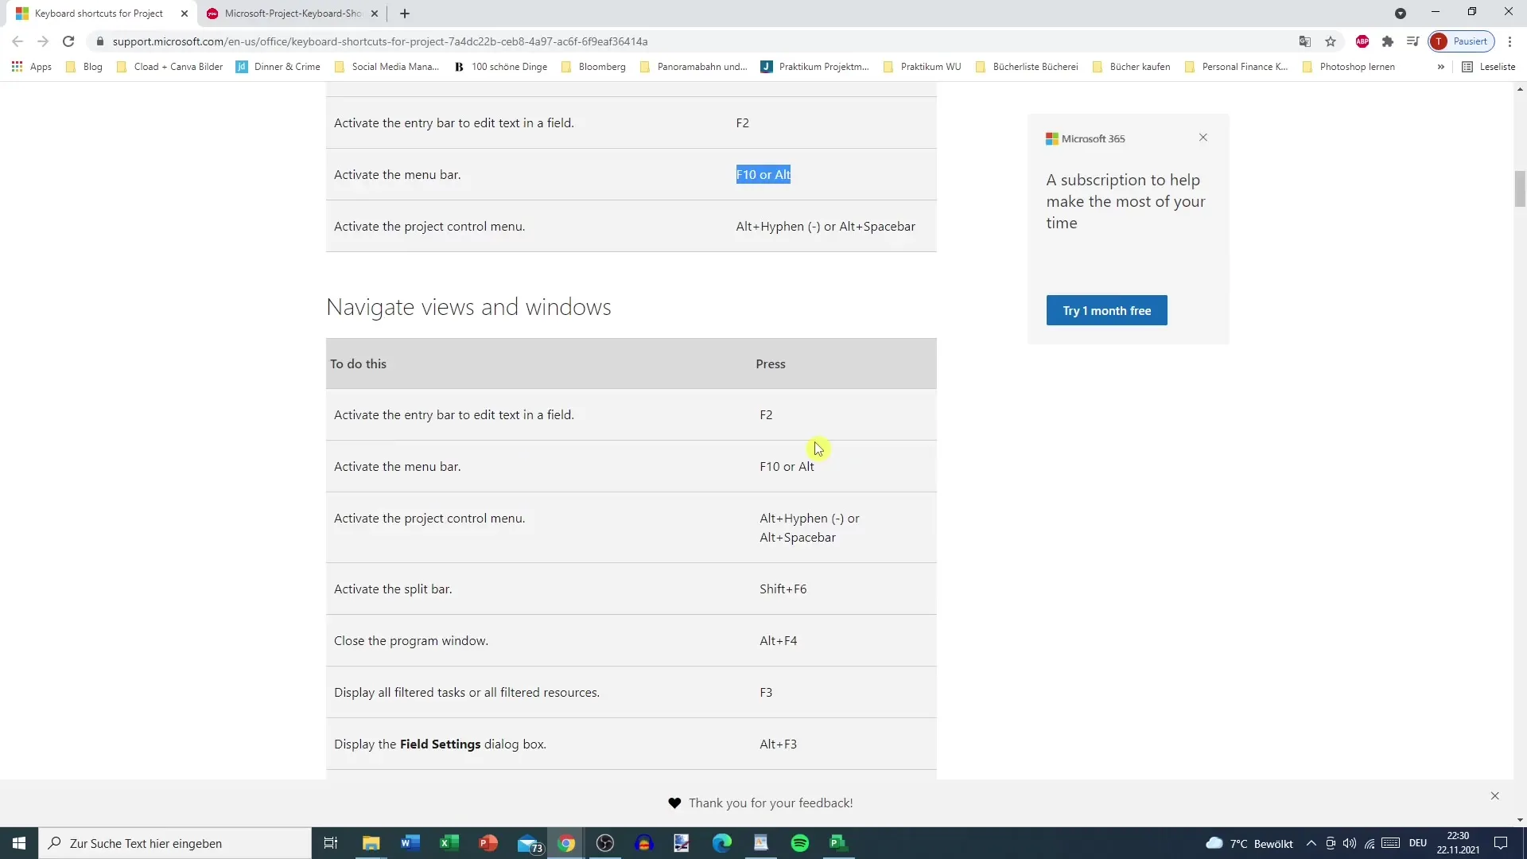1527x859 pixels.
Task: Open the Bloomberg bookmark folder
Action: [x=593, y=67]
